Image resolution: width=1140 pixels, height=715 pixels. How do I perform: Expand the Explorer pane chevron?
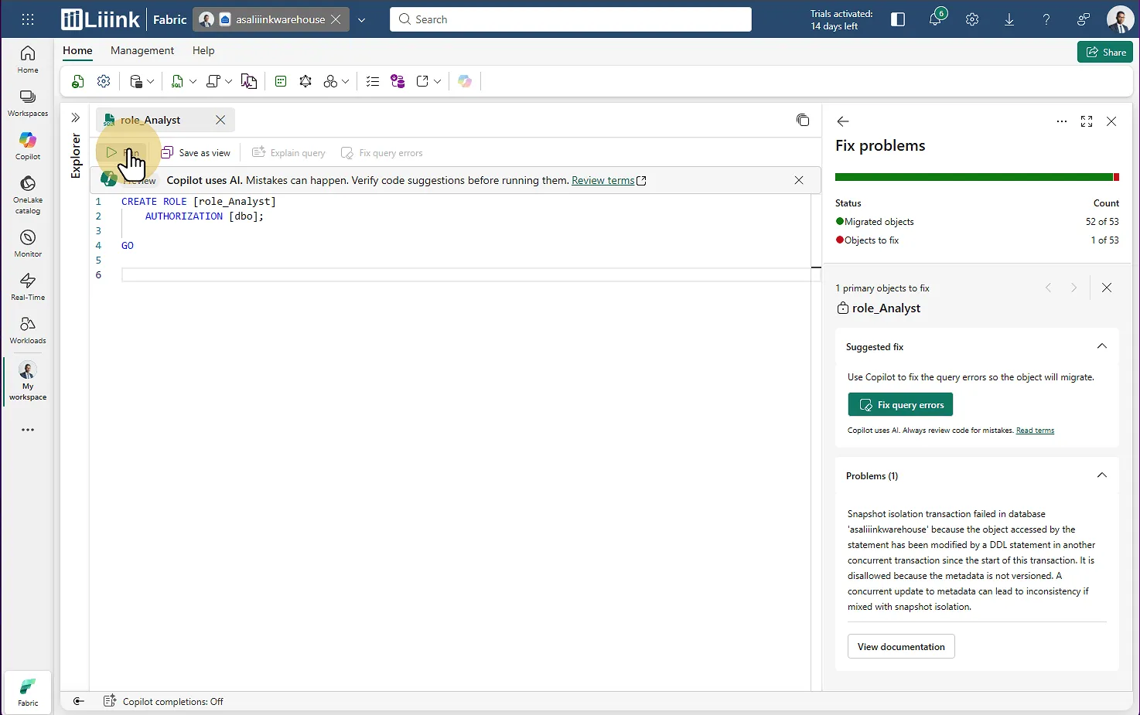click(75, 117)
